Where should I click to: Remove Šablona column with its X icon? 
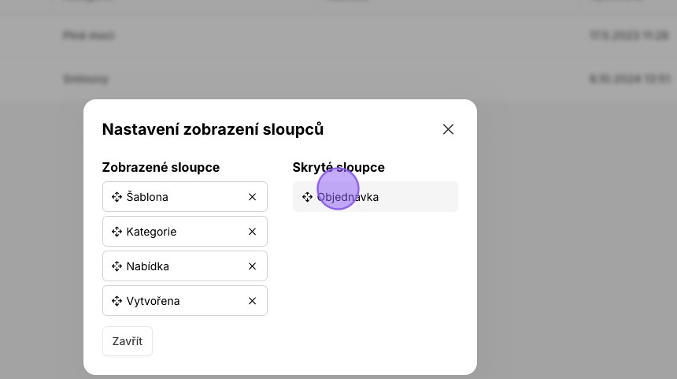click(252, 197)
